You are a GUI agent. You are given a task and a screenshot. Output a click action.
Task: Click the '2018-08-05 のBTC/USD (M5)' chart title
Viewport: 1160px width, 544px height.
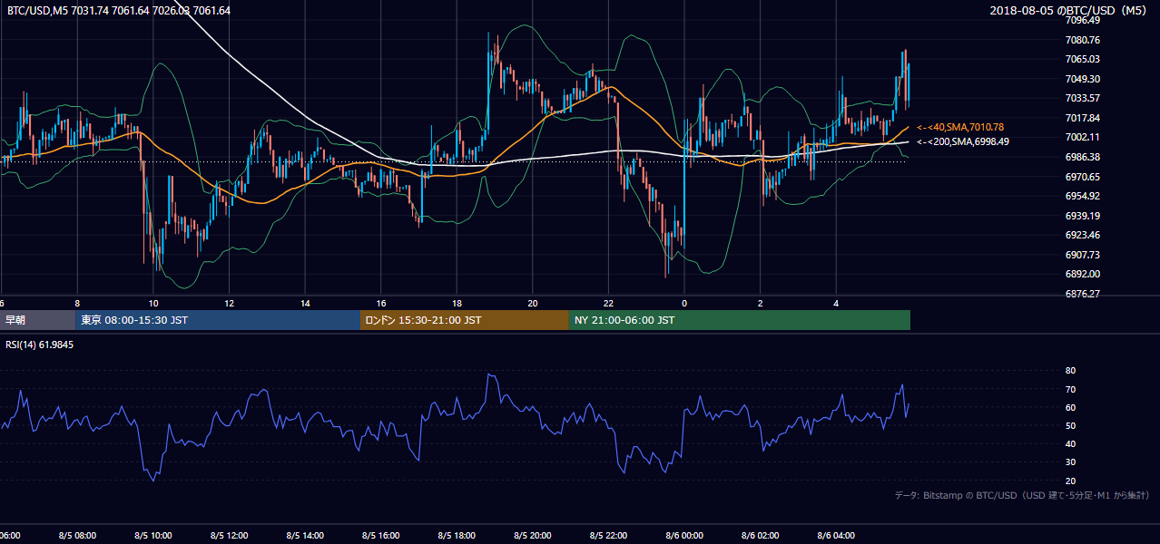[1070, 10]
